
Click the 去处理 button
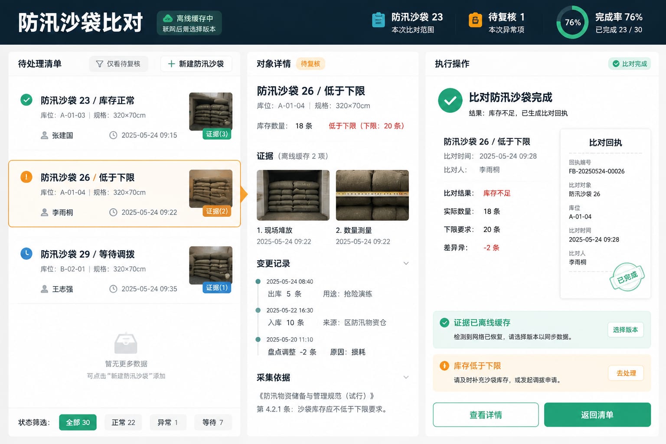coord(626,373)
